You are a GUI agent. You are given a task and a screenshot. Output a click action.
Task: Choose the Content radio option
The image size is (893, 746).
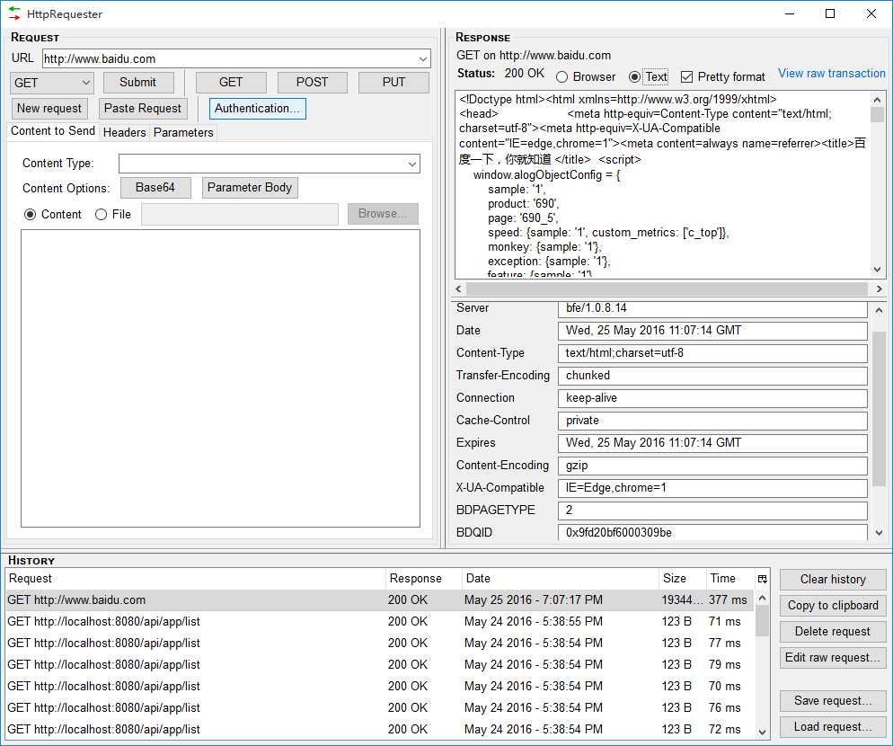click(x=31, y=214)
